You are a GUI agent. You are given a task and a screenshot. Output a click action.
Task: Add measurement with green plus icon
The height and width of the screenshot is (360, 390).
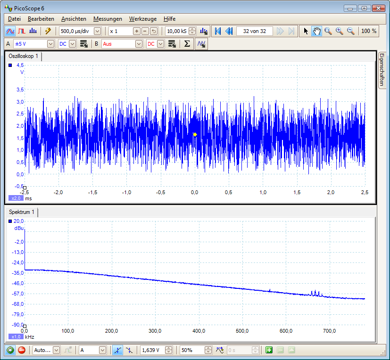269,350
